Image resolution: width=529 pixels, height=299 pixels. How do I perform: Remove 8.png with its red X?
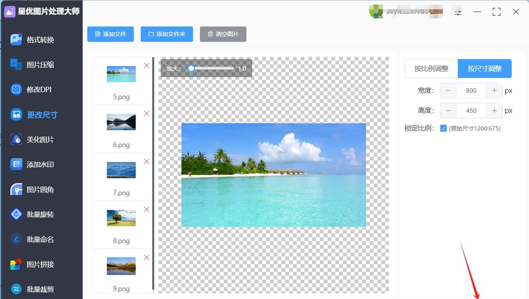[146, 209]
